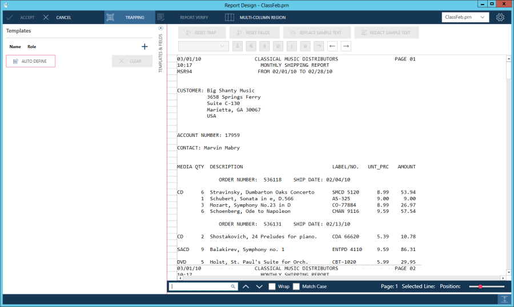Tick the Match Case checkbox
This screenshot has height=307, width=514.
(x=296, y=286)
